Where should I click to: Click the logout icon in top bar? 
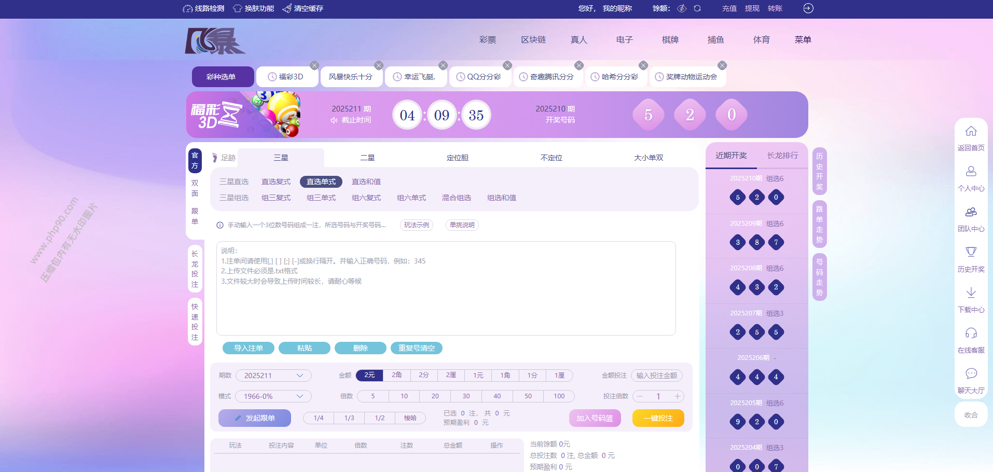click(808, 8)
